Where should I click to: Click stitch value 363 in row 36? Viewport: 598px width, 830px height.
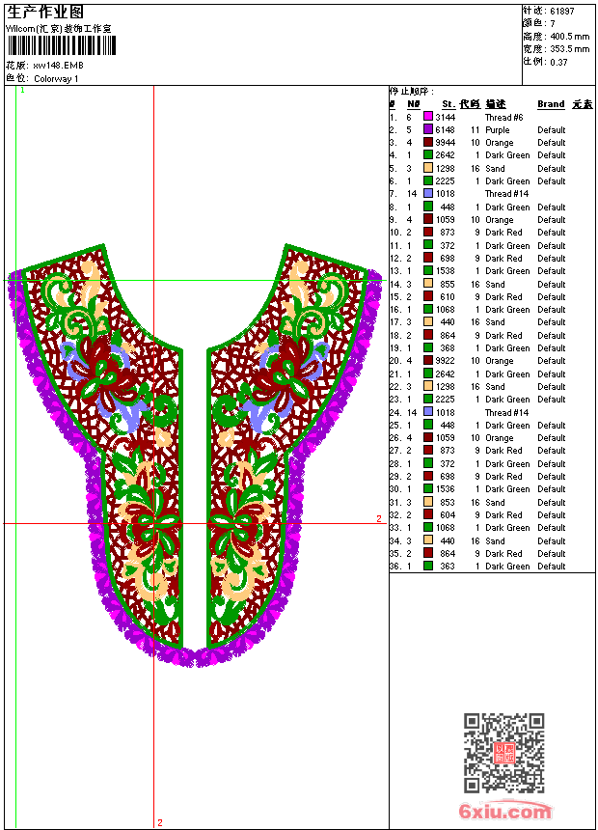(448, 566)
